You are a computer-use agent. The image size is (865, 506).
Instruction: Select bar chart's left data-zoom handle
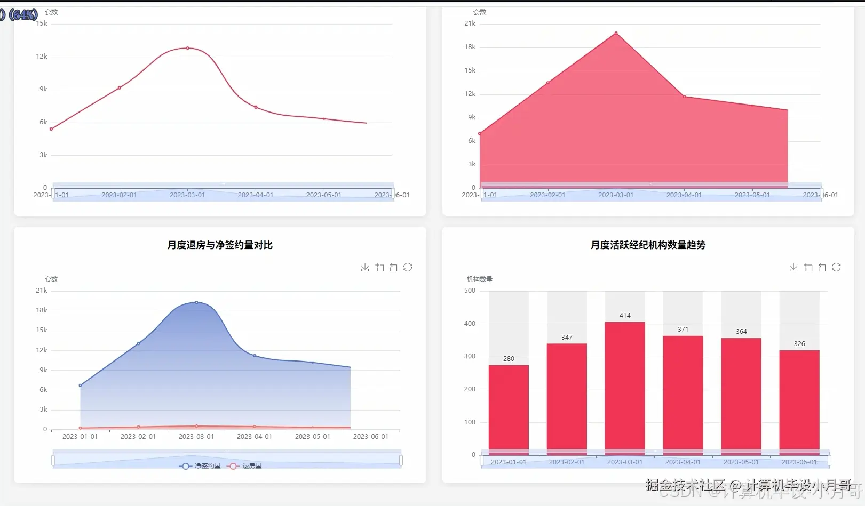(x=481, y=460)
